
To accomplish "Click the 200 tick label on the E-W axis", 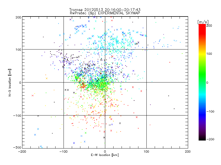I will [x=188, y=152].
